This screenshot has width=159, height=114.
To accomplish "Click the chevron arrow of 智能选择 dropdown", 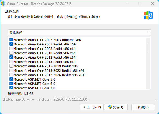I will [x=148, y=33].
